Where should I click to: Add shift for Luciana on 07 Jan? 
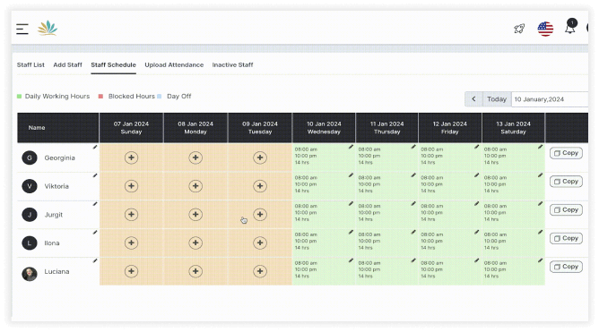131,271
